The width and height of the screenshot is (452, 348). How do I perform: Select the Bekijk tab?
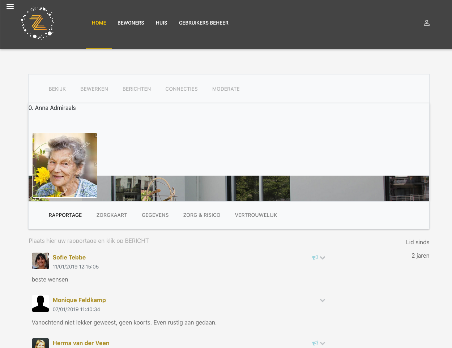pos(57,89)
